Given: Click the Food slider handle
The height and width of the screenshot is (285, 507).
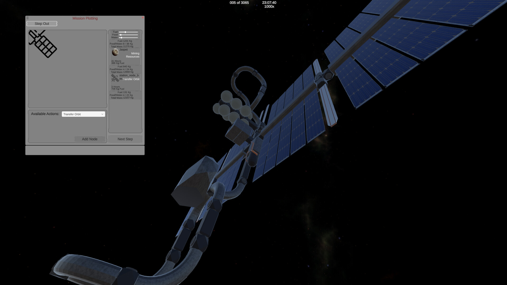Looking at the screenshot, I should pyautogui.click(x=121, y=35).
